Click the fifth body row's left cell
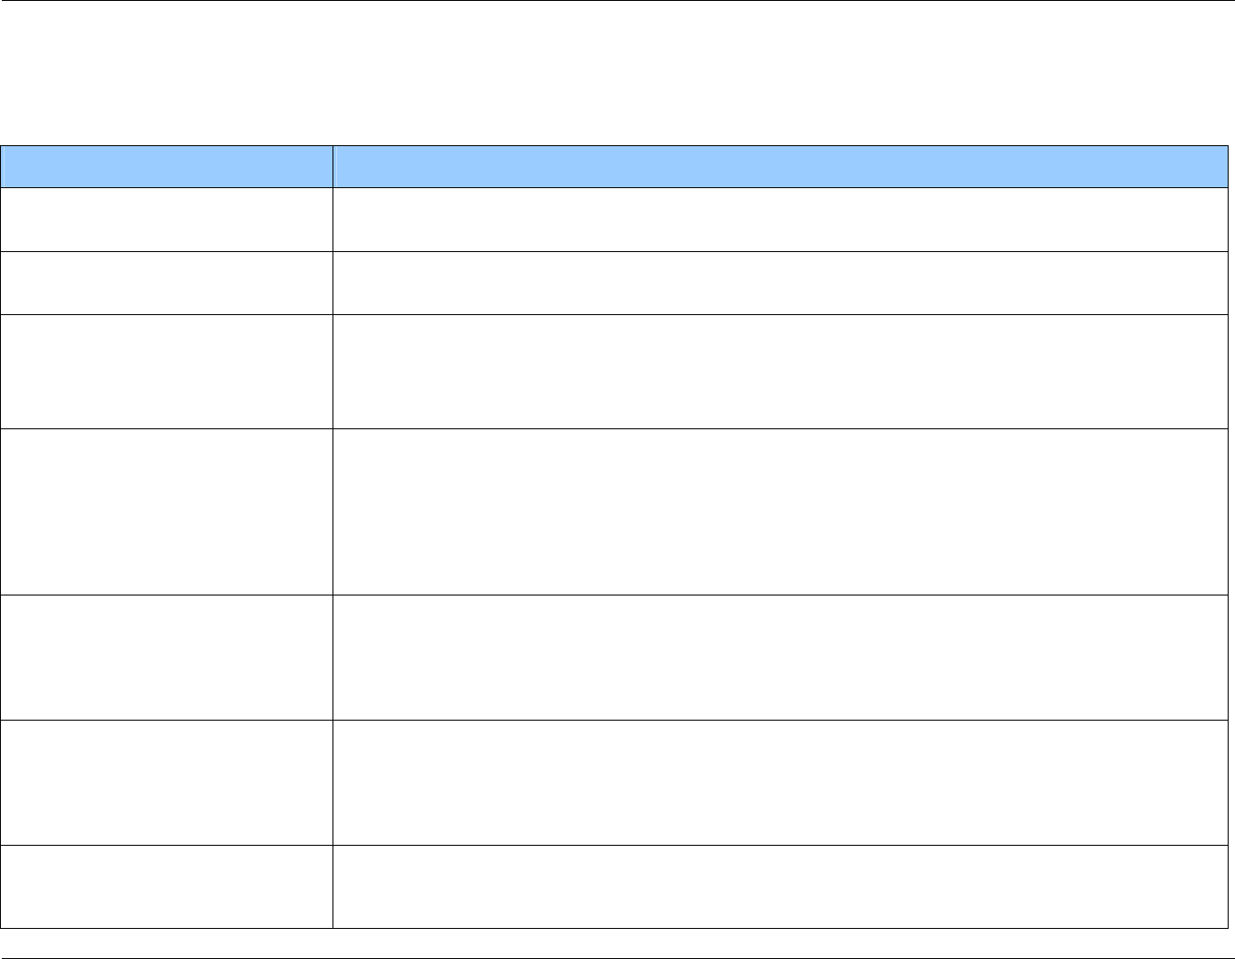 166,657
